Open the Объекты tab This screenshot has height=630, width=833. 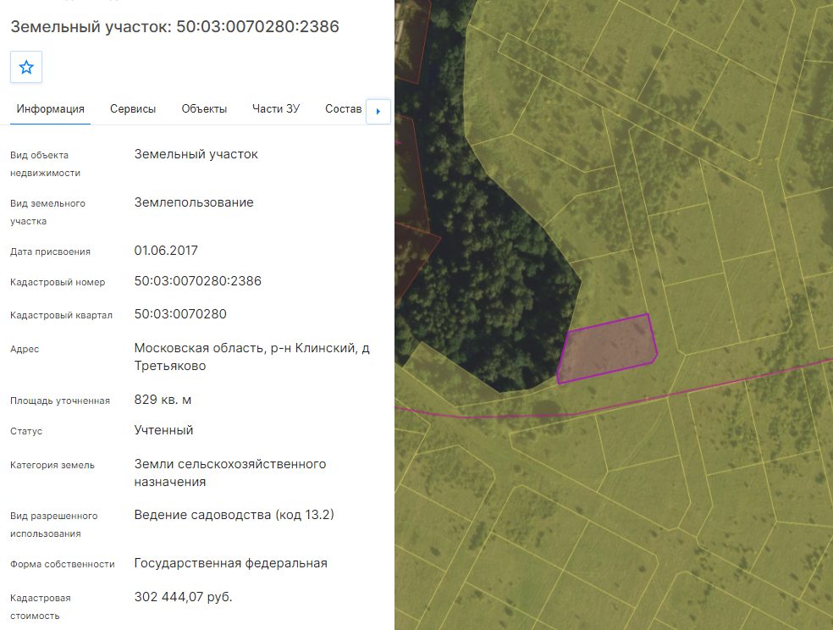coord(204,109)
